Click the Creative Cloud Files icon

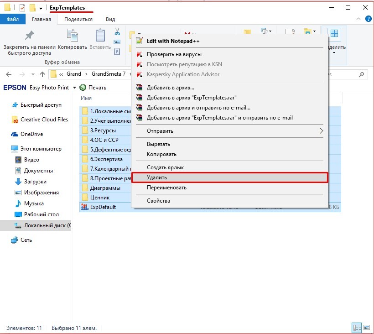(15, 120)
